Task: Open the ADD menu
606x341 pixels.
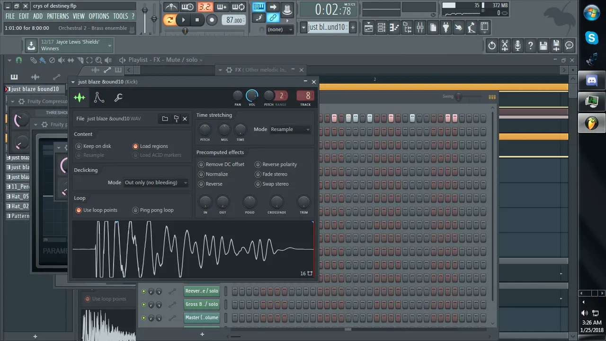Action: coord(38,16)
